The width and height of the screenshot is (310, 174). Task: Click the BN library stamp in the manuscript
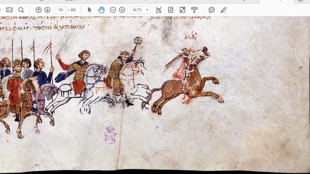(110, 135)
